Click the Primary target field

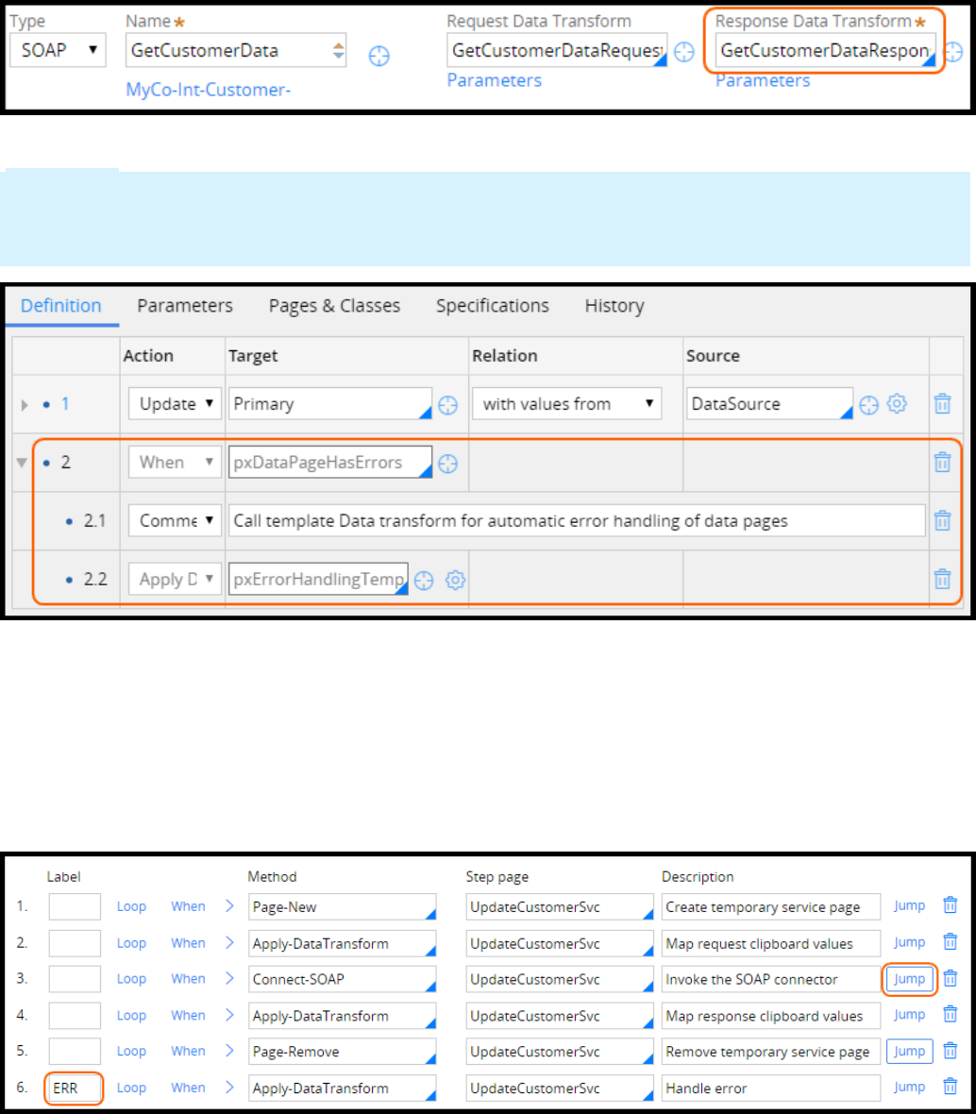(330, 403)
